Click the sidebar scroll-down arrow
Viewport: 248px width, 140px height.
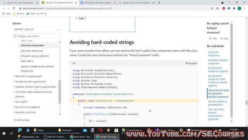[x=60, y=114]
